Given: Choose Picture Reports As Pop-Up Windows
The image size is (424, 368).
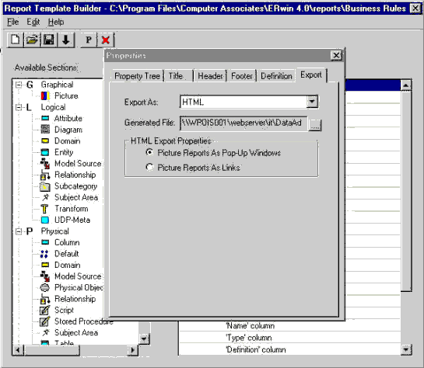Looking at the screenshot, I should pos(149,152).
